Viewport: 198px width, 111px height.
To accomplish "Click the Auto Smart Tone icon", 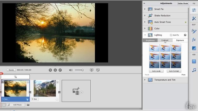I will [150, 22].
